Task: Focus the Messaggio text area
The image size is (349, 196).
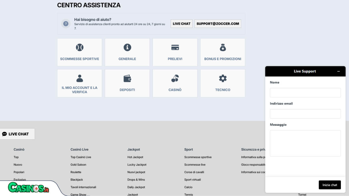Action: coord(305,143)
